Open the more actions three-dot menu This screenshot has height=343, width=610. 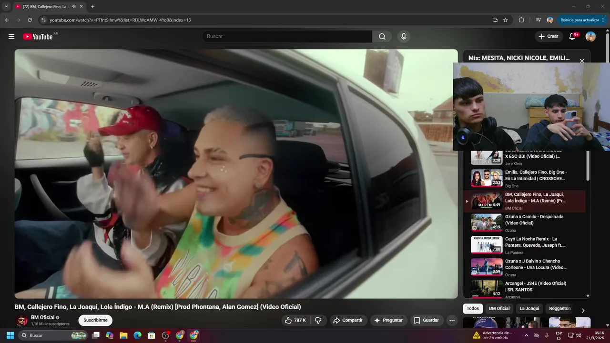pyautogui.click(x=452, y=320)
